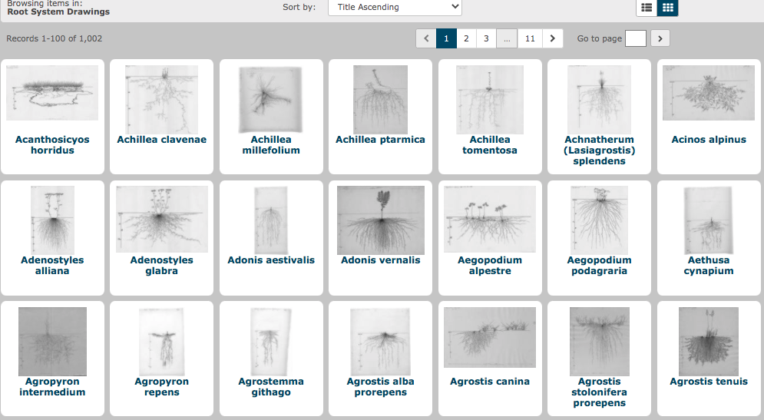
Task: Open Acanthosicyos horridus title link
Action: coord(52,145)
